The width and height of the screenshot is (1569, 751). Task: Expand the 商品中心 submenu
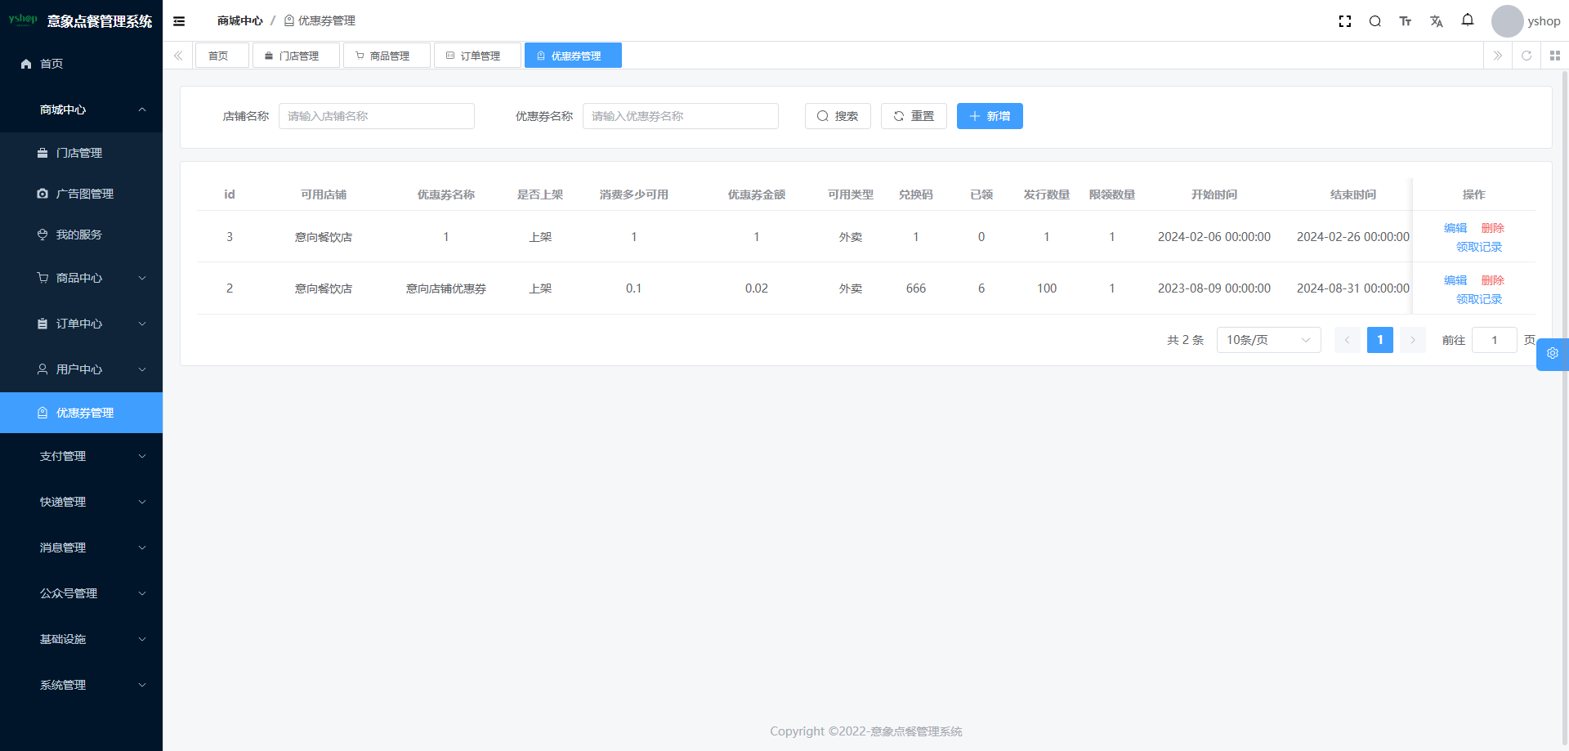81,278
